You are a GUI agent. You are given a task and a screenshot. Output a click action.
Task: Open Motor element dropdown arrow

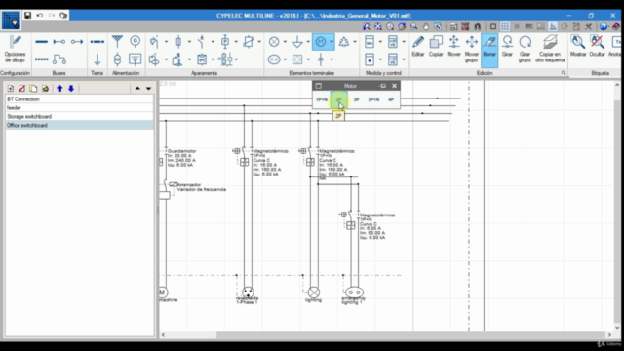pyautogui.click(x=331, y=42)
